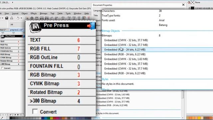The width and height of the screenshot is (213, 120).
Task: Click the M logo on the zoomed Pre Press panel
Action: pos(36,27)
